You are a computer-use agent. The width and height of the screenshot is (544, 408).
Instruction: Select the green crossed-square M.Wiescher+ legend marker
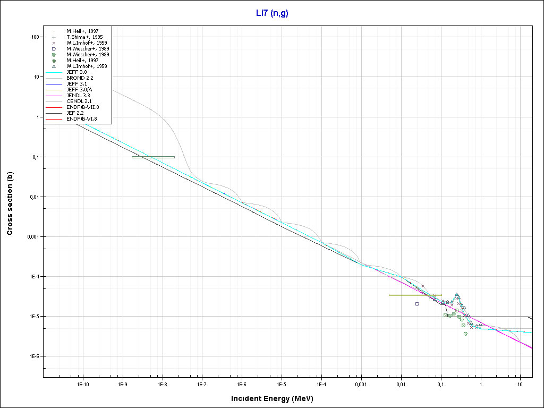pyautogui.click(x=54, y=55)
